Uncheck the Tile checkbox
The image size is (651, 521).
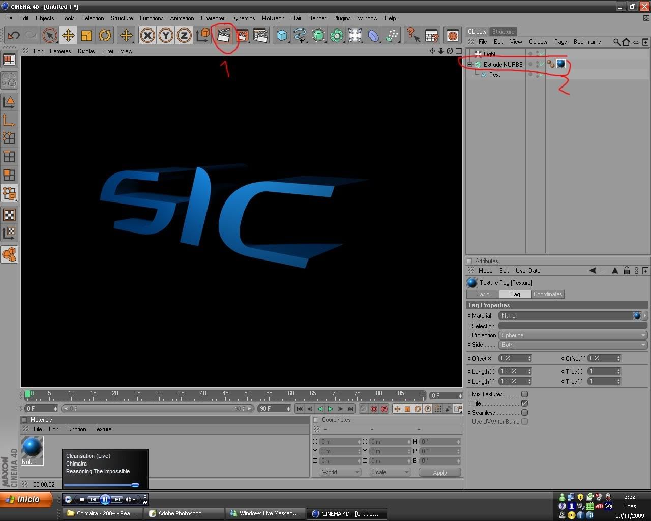point(524,403)
